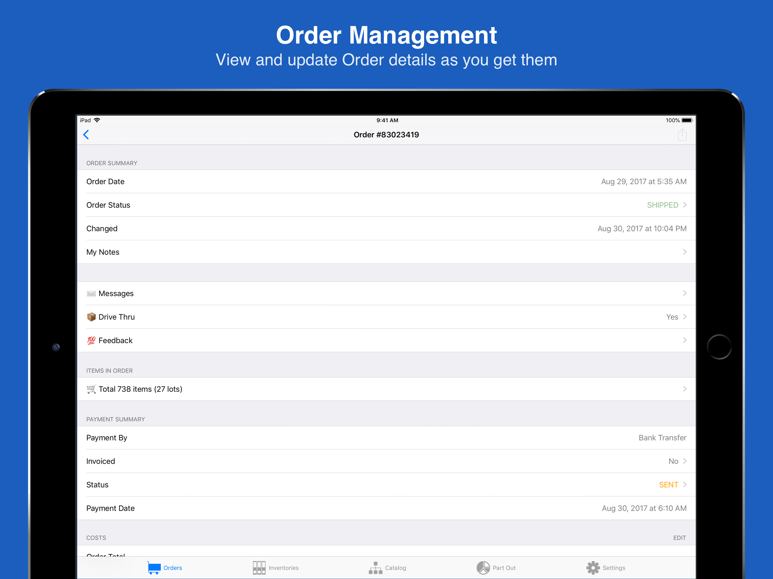Tap the envelope icon beside Messages
Screen dimensions: 773x579
coord(91,293)
